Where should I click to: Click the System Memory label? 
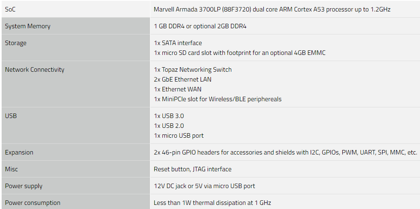click(x=28, y=26)
